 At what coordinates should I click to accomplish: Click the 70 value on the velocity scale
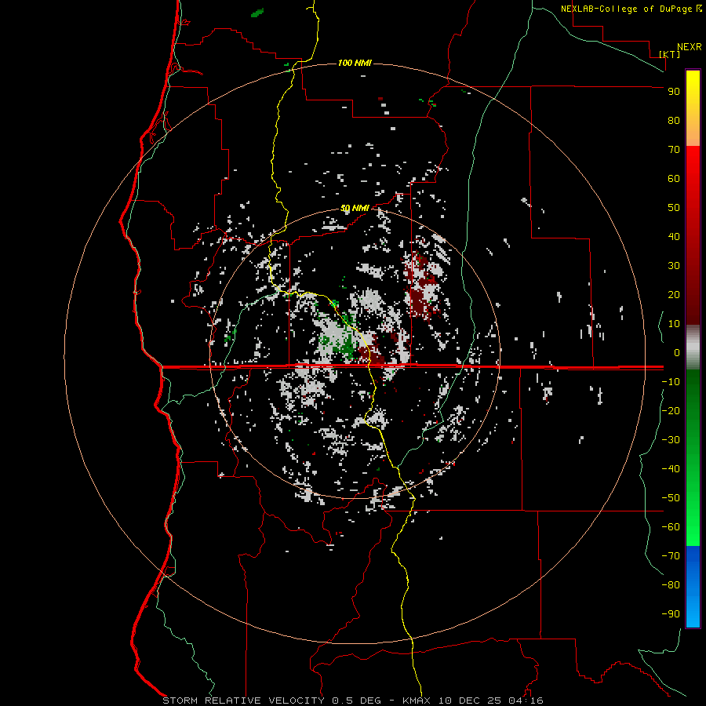[x=674, y=150]
